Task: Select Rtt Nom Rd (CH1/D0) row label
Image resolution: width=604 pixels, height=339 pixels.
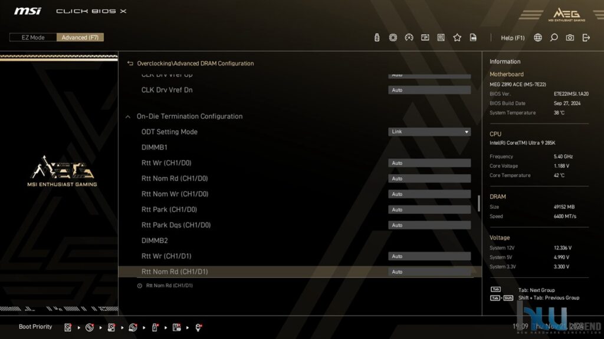Action: [175, 178]
